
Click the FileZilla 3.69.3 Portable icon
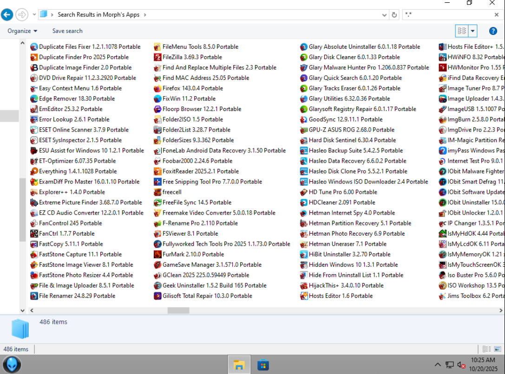[157, 57]
